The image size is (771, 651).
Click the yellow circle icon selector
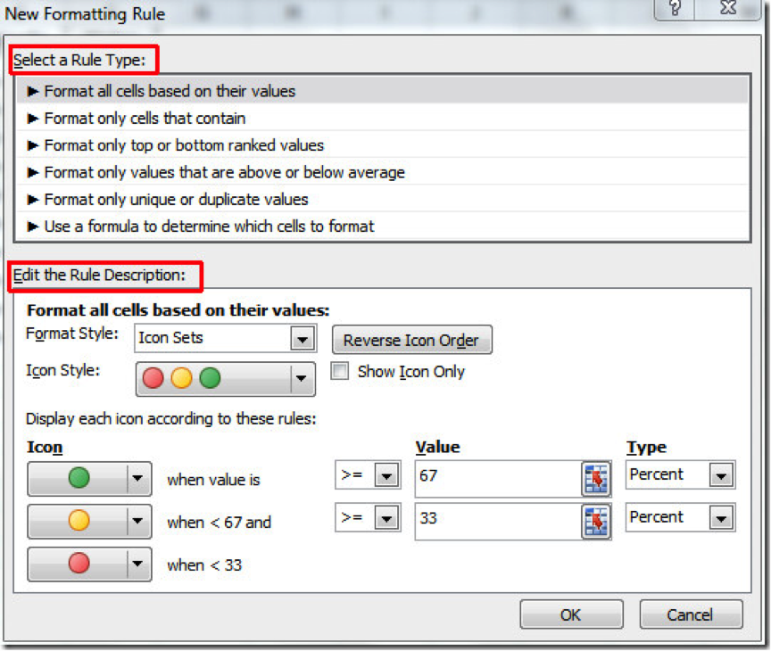[81, 522]
